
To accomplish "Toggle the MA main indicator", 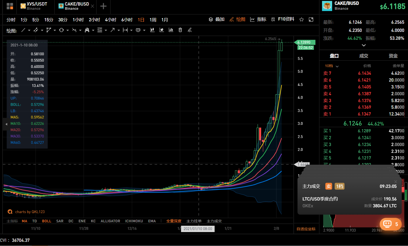I will coord(24,221).
